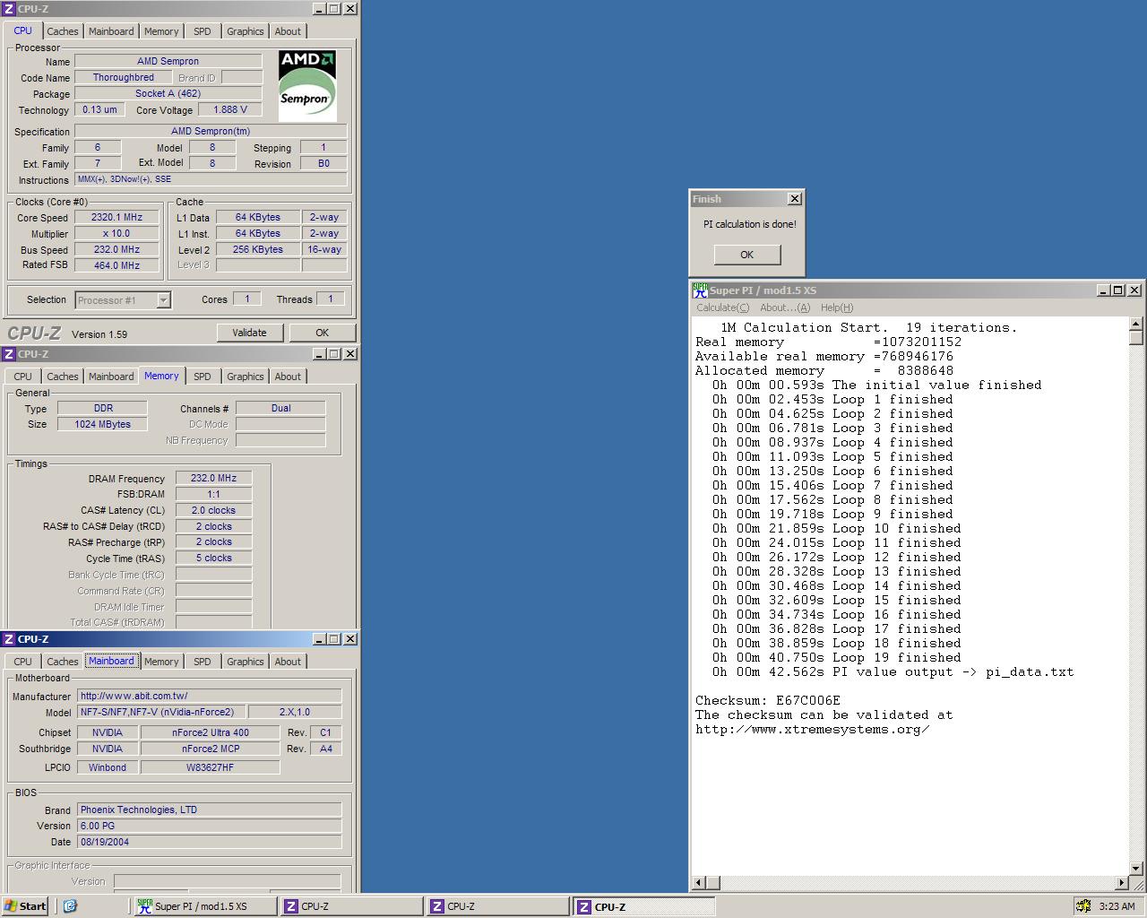Click the Memory CPU-Z window title icon
This screenshot has width=1147, height=918.
pos(9,353)
